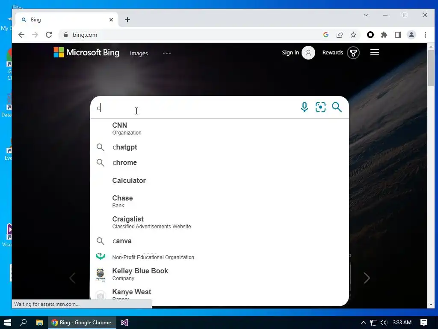
Task: Open Visual Studio from taskbar
Action: click(124, 323)
